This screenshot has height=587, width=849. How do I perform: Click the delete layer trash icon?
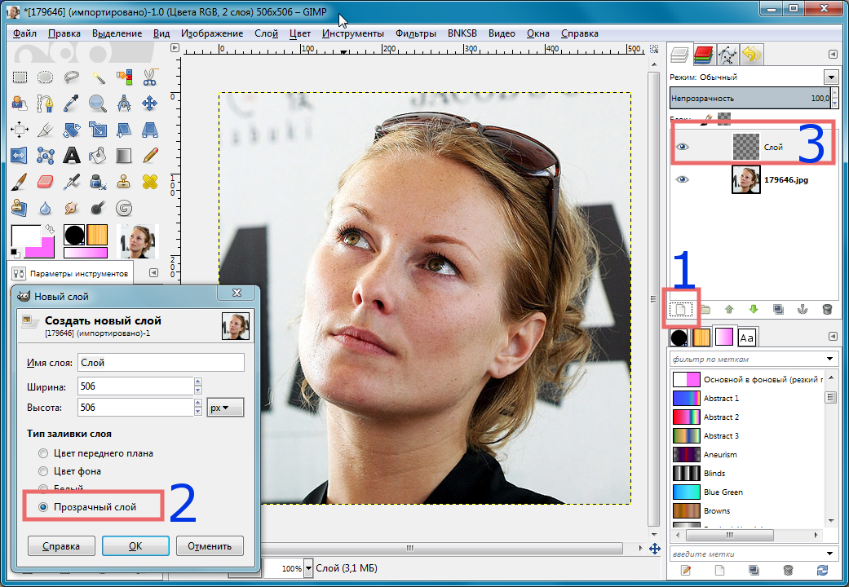click(x=827, y=309)
